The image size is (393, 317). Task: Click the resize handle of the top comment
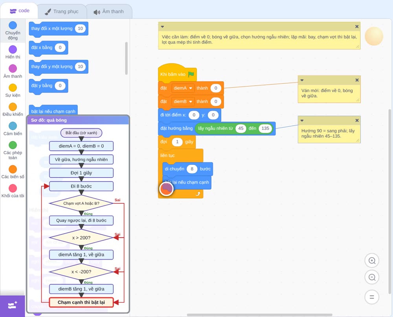[x=357, y=47]
